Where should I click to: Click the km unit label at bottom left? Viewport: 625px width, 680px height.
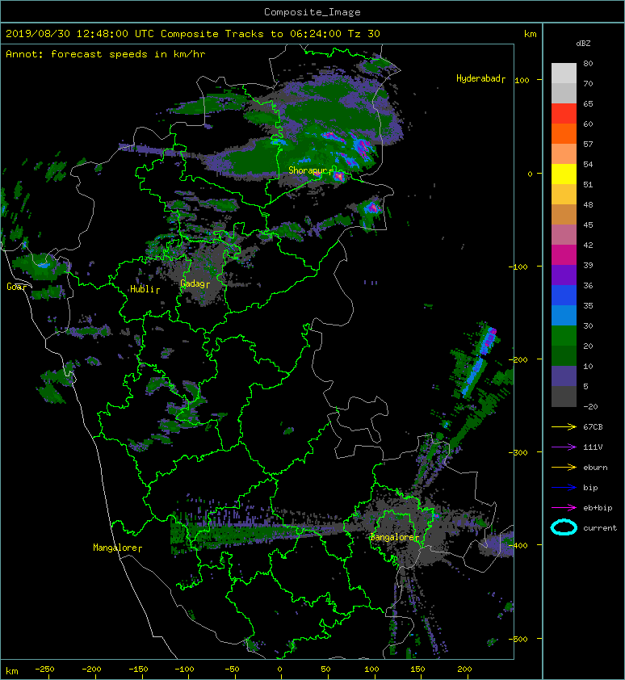click(x=12, y=671)
